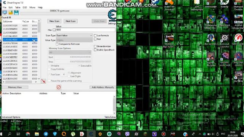Open Cheat Engine Settings logo

click(x=112, y=15)
